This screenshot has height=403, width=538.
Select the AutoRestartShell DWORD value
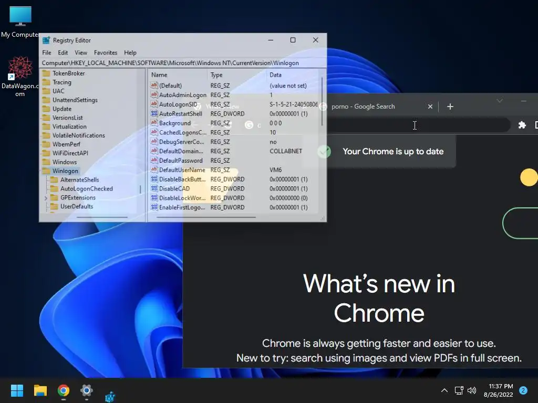[x=181, y=114]
